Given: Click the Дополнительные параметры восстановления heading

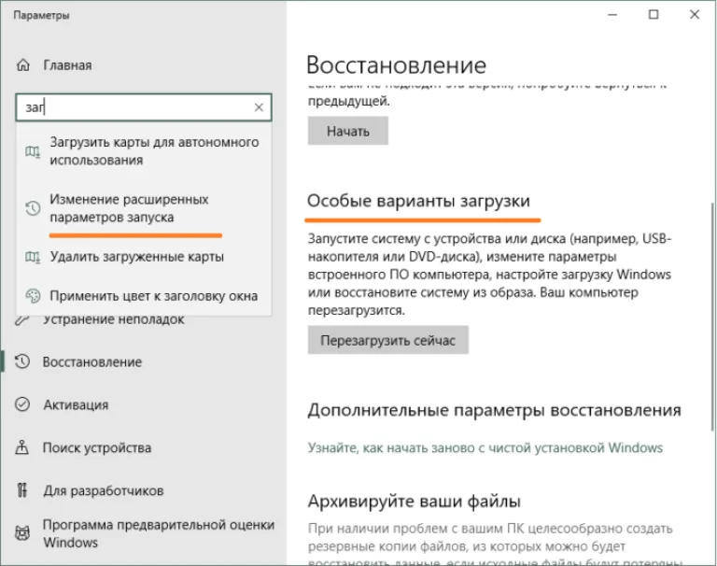Looking at the screenshot, I should pos(494,410).
